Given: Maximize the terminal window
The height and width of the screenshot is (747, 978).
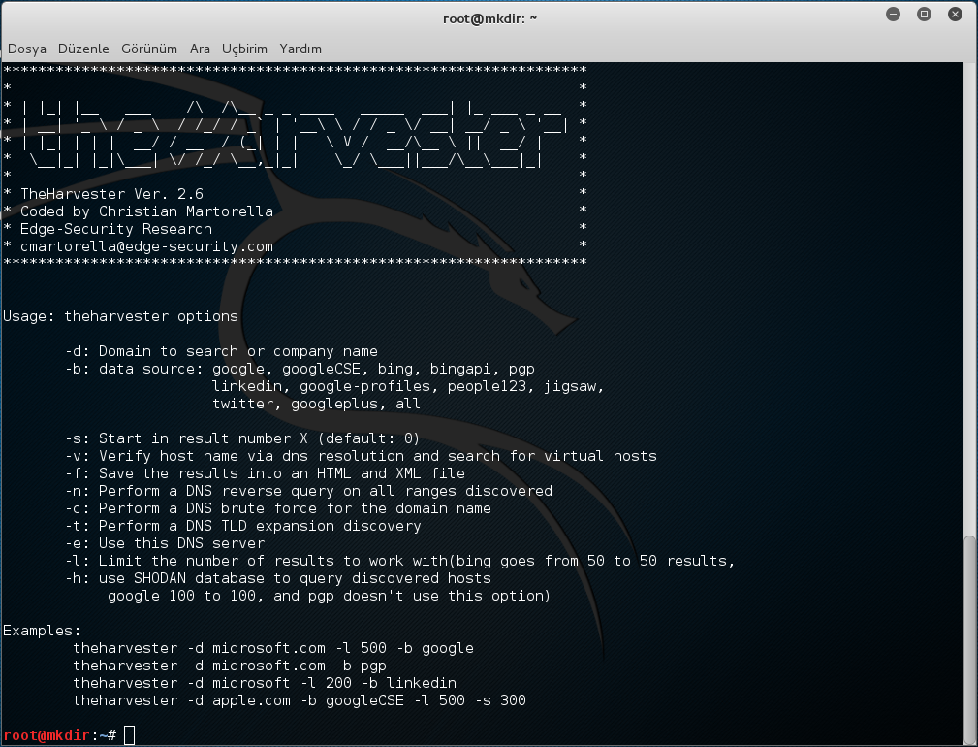Looking at the screenshot, I should pos(924,15).
